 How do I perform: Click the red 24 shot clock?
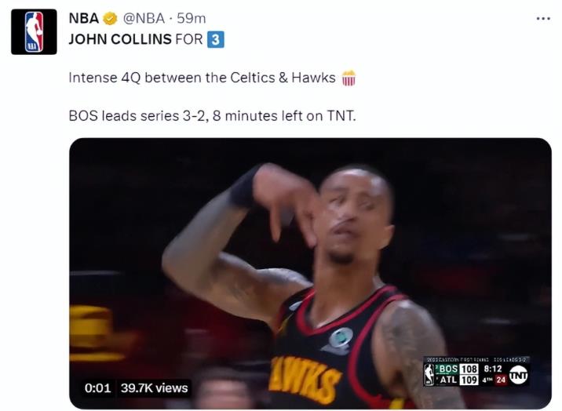[x=501, y=380]
